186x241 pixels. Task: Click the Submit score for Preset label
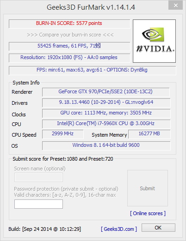click(x=63, y=159)
